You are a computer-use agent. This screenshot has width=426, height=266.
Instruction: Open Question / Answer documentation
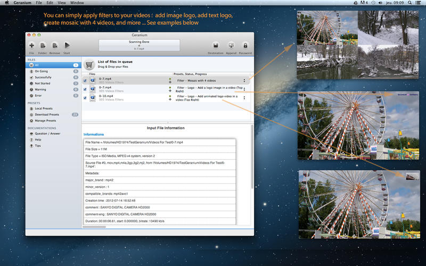pyautogui.click(x=48, y=134)
